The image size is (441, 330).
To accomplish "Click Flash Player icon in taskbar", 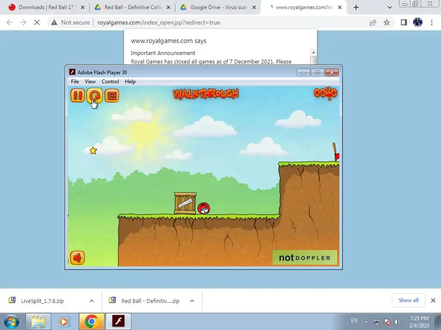I will pyautogui.click(x=118, y=321).
